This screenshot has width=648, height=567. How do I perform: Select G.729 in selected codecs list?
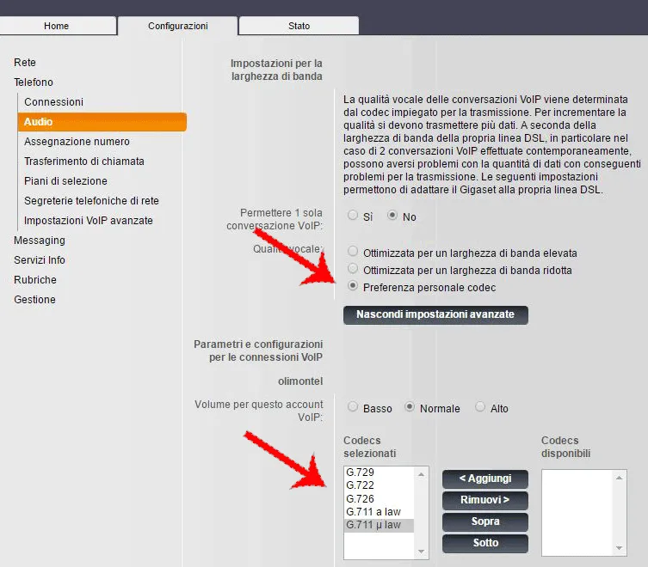[359, 472]
